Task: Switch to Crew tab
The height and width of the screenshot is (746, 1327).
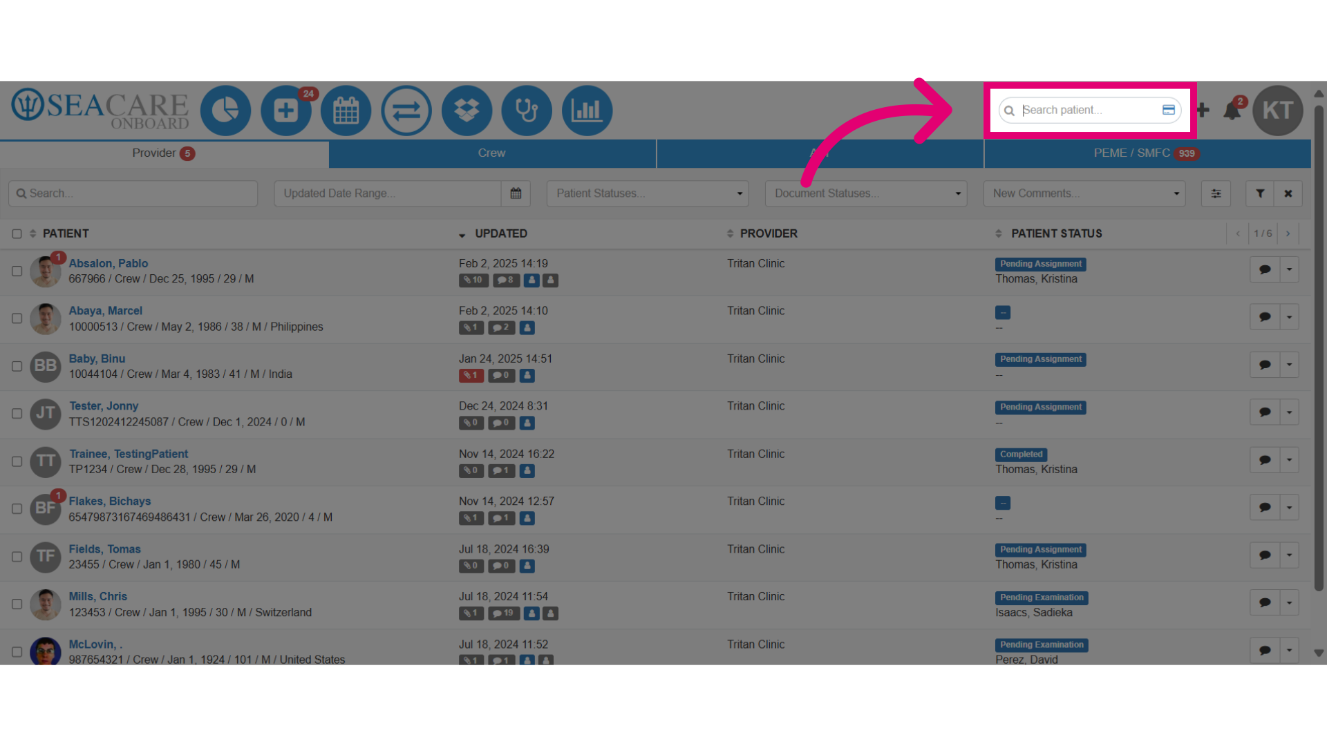Action: (492, 153)
